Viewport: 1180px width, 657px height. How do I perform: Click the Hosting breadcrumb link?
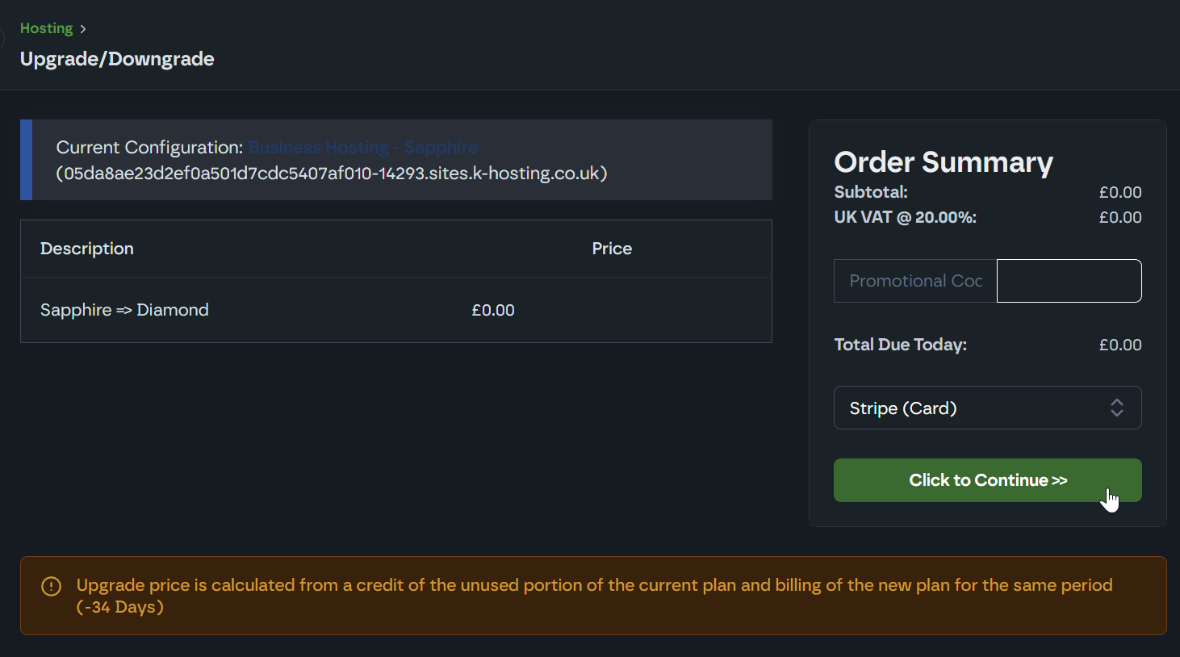coord(46,28)
